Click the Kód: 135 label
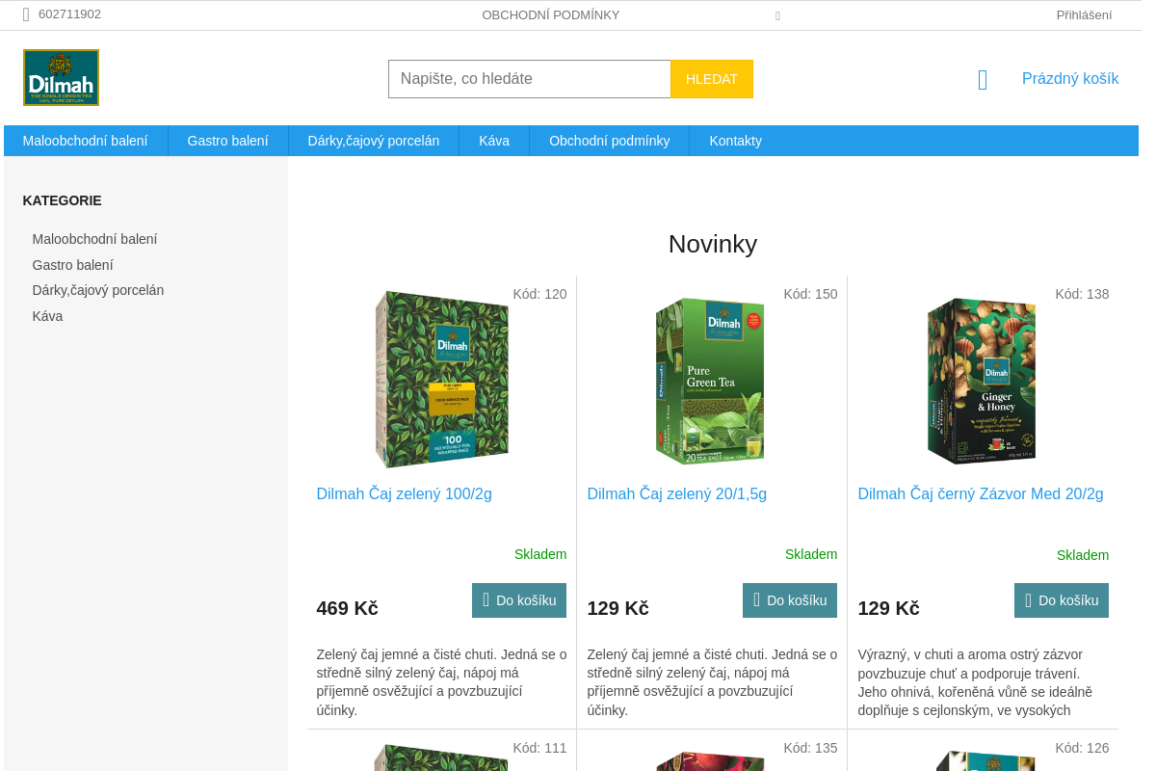The height and width of the screenshot is (771, 1156). [810, 748]
